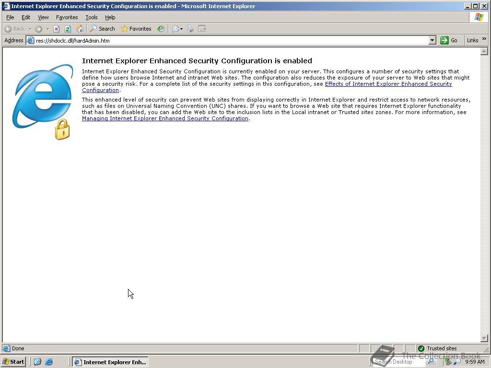The height and width of the screenshot is (368, 491).
Task: Open the Back history dropdown arrow
Action: (x=30, y=29)
